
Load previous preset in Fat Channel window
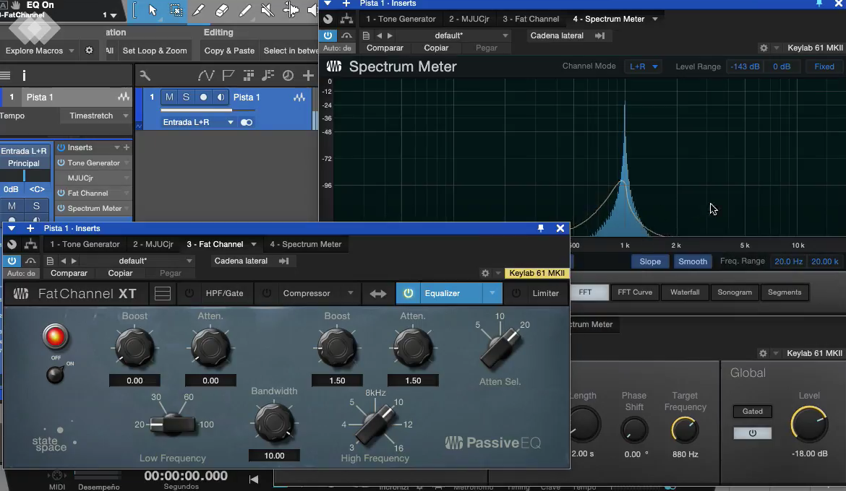point(63,261)
